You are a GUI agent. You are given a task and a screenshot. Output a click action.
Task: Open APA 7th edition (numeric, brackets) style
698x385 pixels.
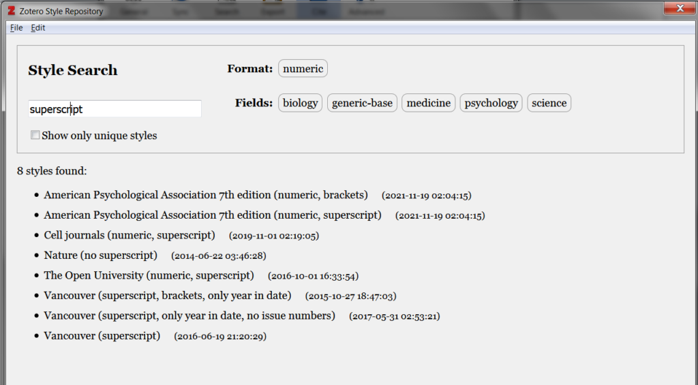[206, 195]
